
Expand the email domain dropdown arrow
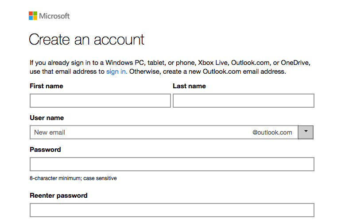click(306, 132)
